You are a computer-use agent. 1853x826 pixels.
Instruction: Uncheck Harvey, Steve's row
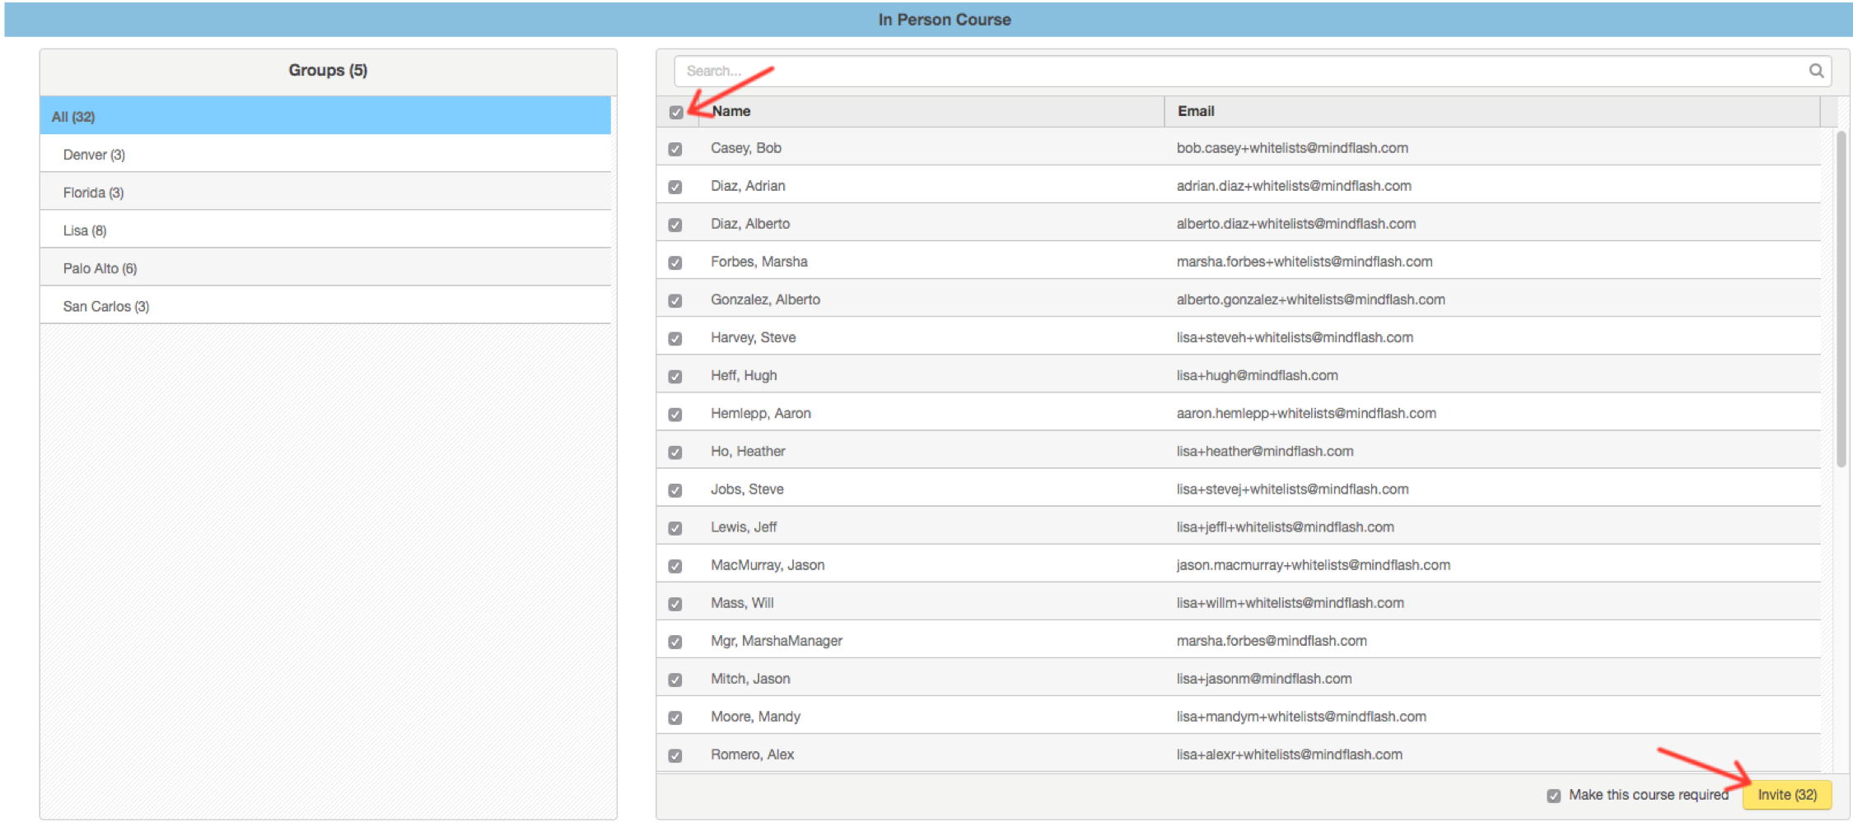pos(675,338)
